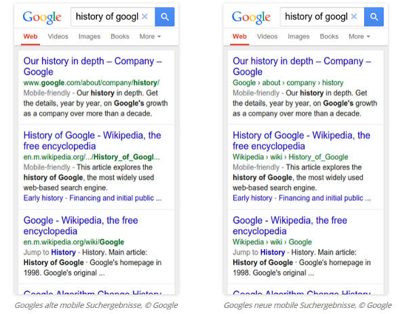The width and height of the screenshot is (407, 314).
Task: Open 'Our history in depth' link in old results
Action: point(93,66)
